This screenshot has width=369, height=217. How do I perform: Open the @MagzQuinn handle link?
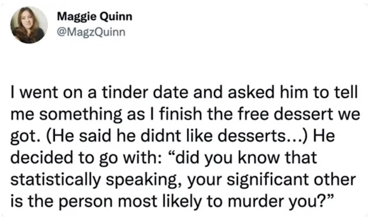click(x=91, y=32)
